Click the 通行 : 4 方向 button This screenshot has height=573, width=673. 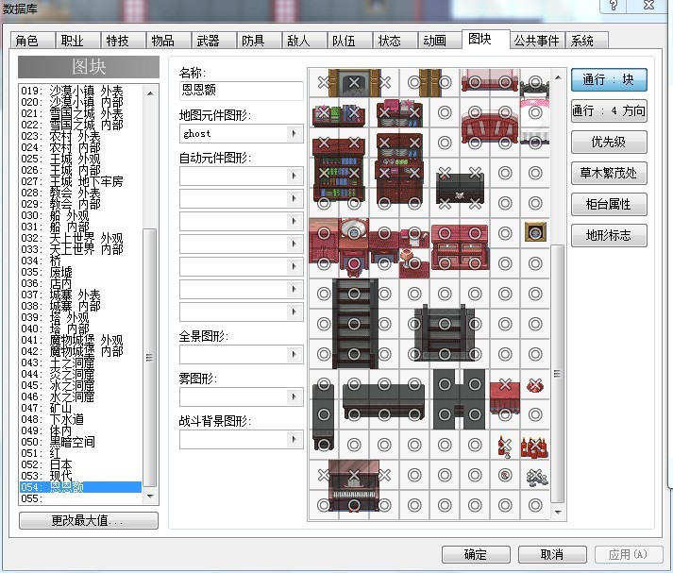[609, 111]
